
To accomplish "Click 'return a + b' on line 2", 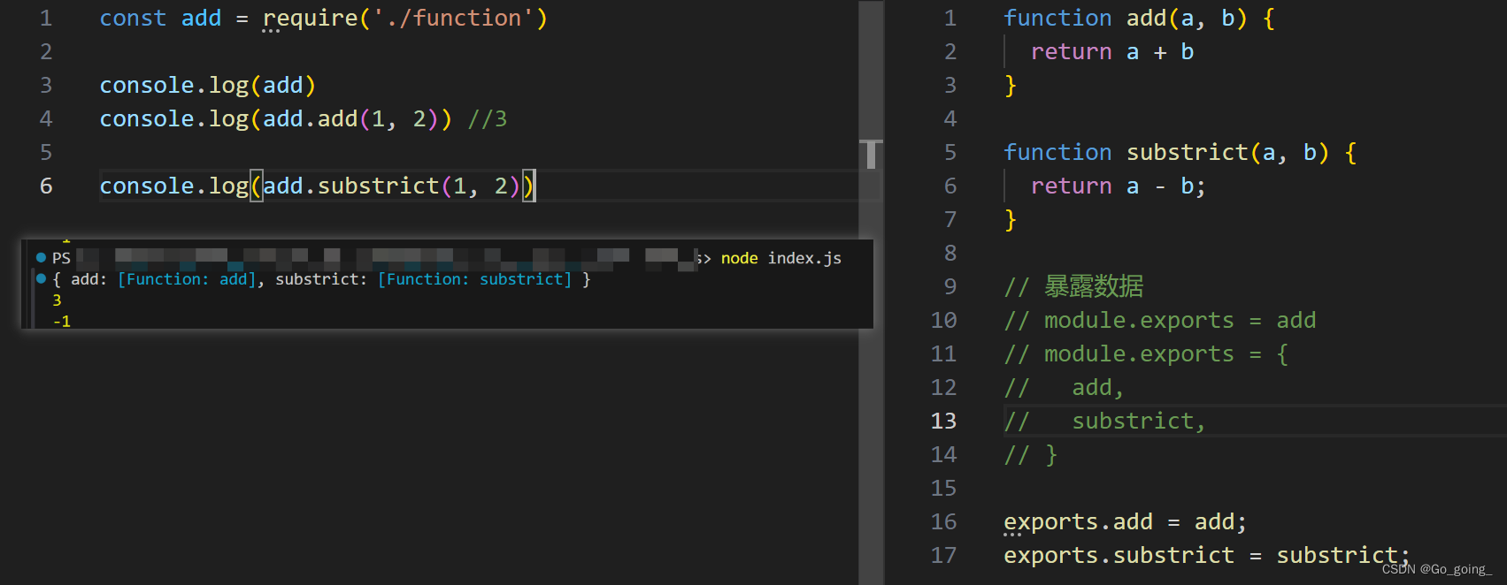I will pyautogui.click(x=1112, y=52).
